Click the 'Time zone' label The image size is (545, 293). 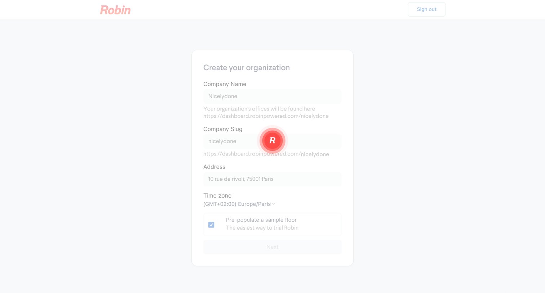click(x=217, y=195)
